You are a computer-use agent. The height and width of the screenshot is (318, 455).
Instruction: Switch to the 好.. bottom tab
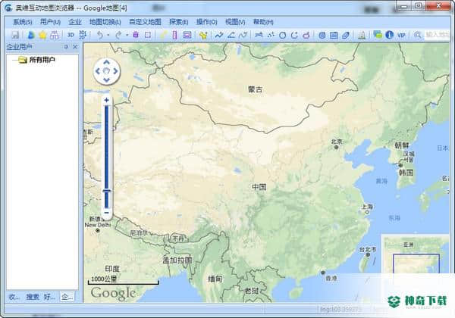point(49,297)
